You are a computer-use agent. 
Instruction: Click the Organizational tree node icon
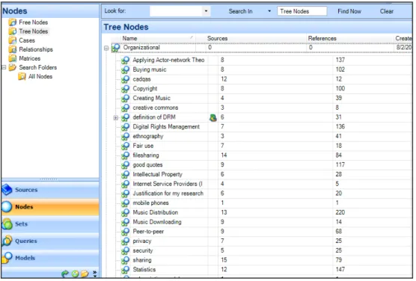click(x=116, y=48)
